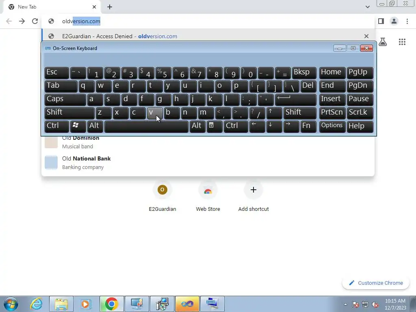Screen dimensions: 416x312
Task: Tap the letter v key on-screen
Action: pyautogui.click(x=155, y=113)
